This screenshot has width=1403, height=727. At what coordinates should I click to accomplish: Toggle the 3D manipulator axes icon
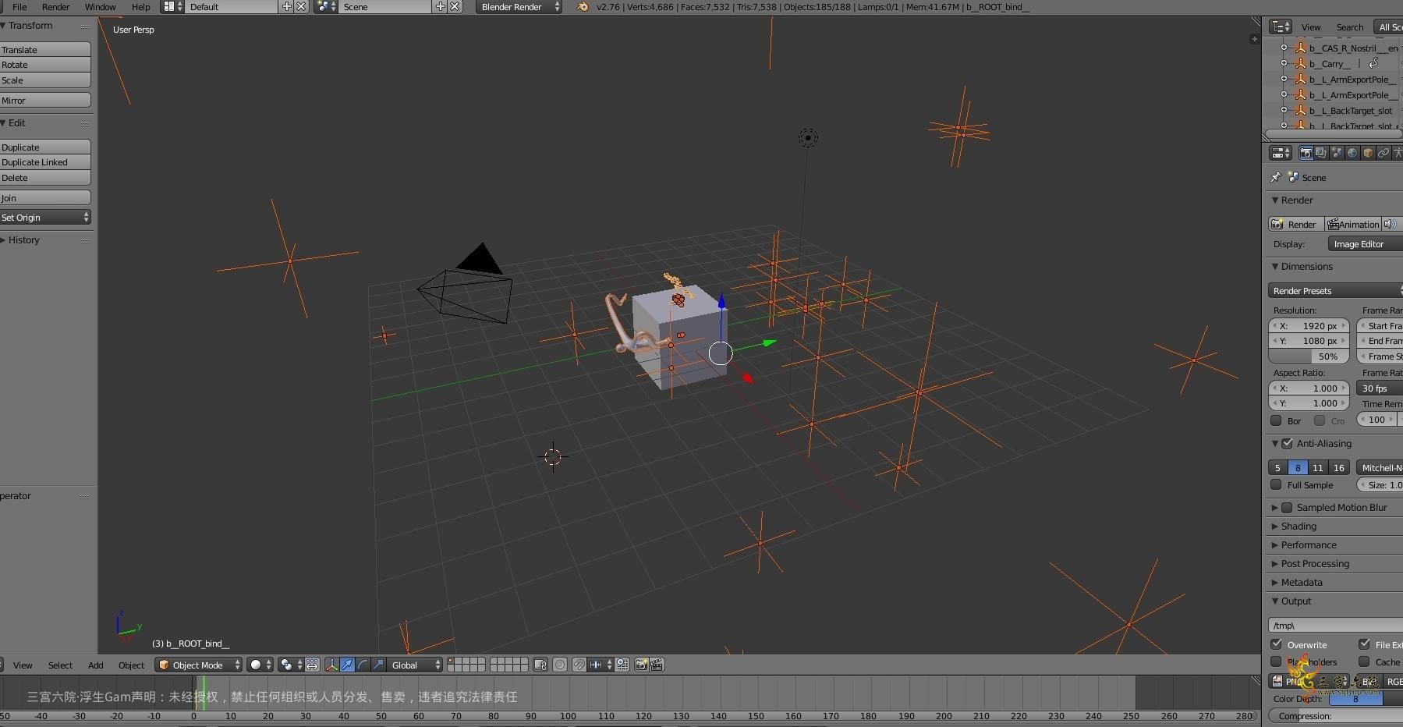coord(331,665)
